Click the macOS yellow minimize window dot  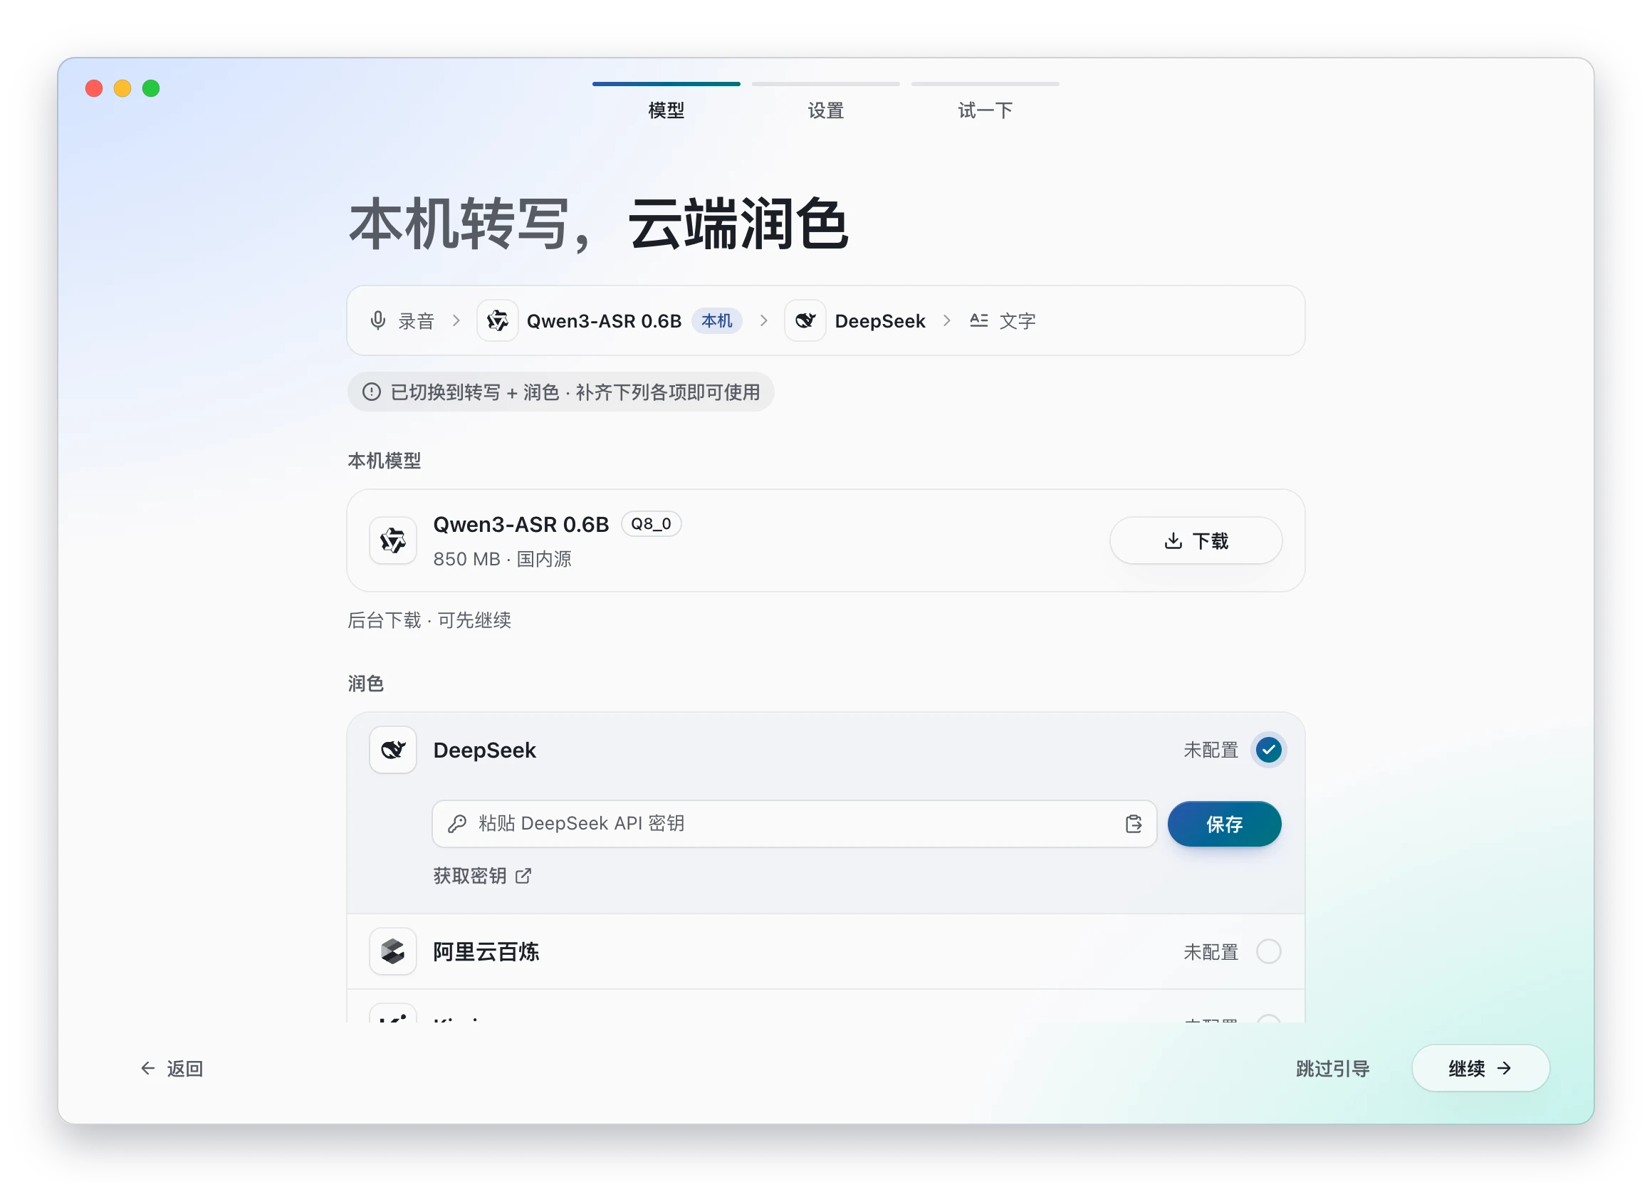coord(122,88)
